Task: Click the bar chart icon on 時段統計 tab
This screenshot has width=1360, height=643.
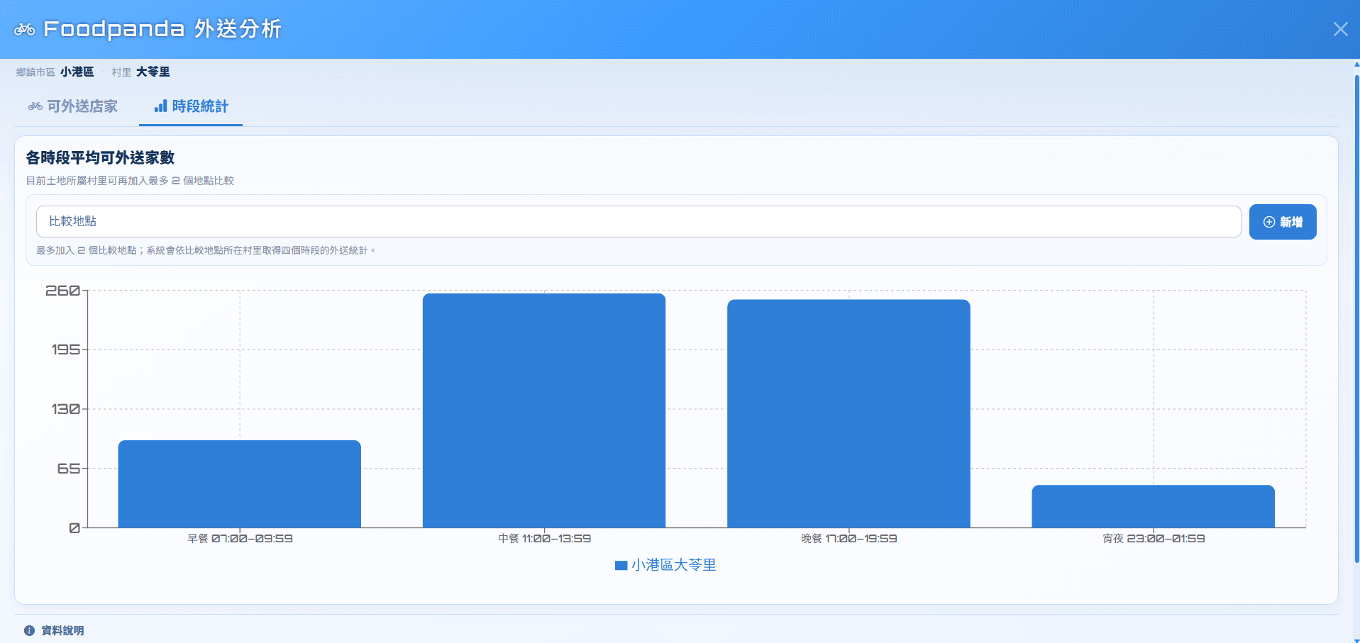Action: pos(160,106)
